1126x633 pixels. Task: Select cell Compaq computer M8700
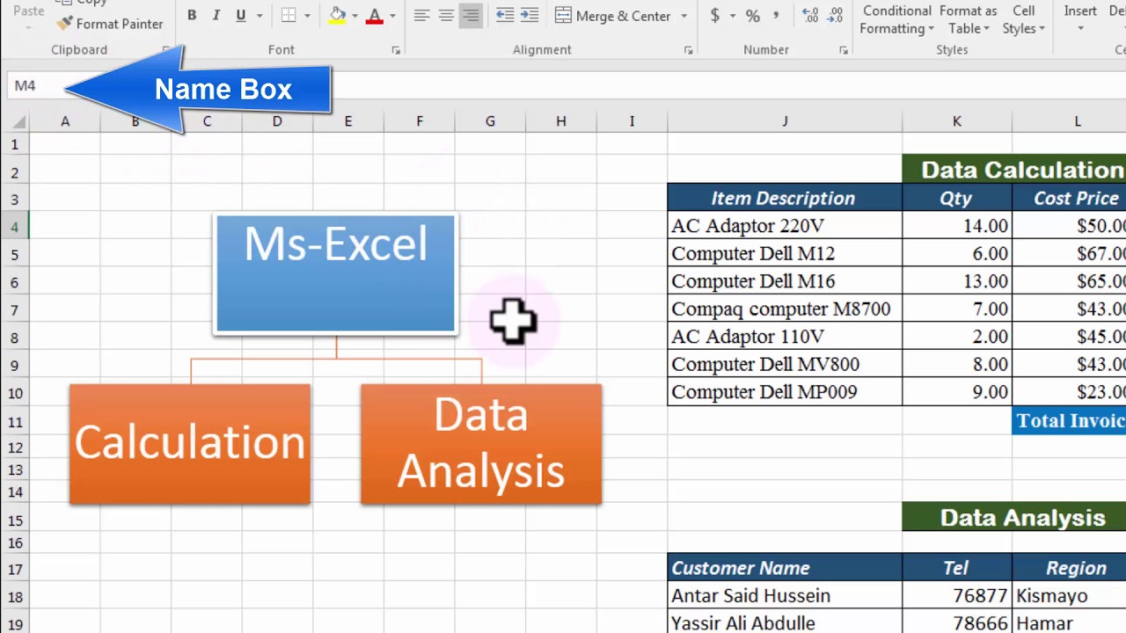(785, 309)
